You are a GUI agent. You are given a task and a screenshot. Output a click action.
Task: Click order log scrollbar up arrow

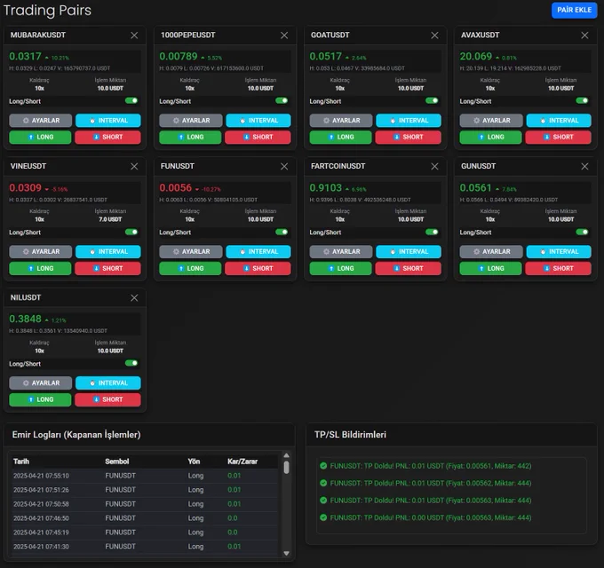tap(286, 455)
